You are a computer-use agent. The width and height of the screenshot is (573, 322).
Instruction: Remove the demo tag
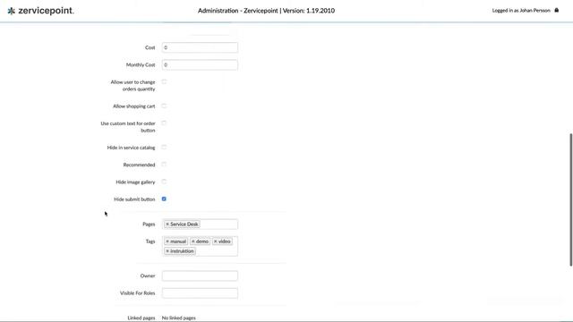pos(193,241)
